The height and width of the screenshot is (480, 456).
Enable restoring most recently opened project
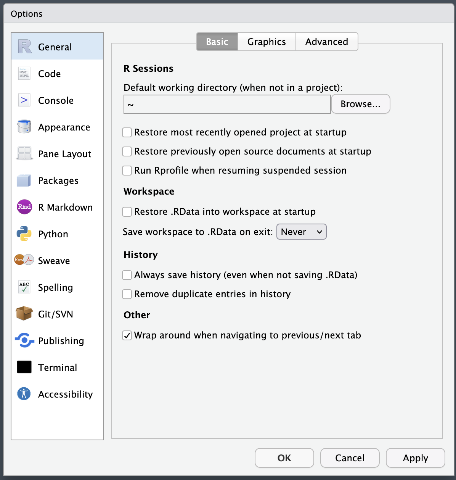pos(127,132)
